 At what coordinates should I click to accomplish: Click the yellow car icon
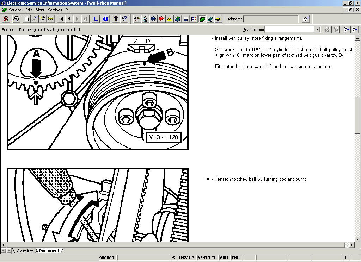[x=51, y=19]
